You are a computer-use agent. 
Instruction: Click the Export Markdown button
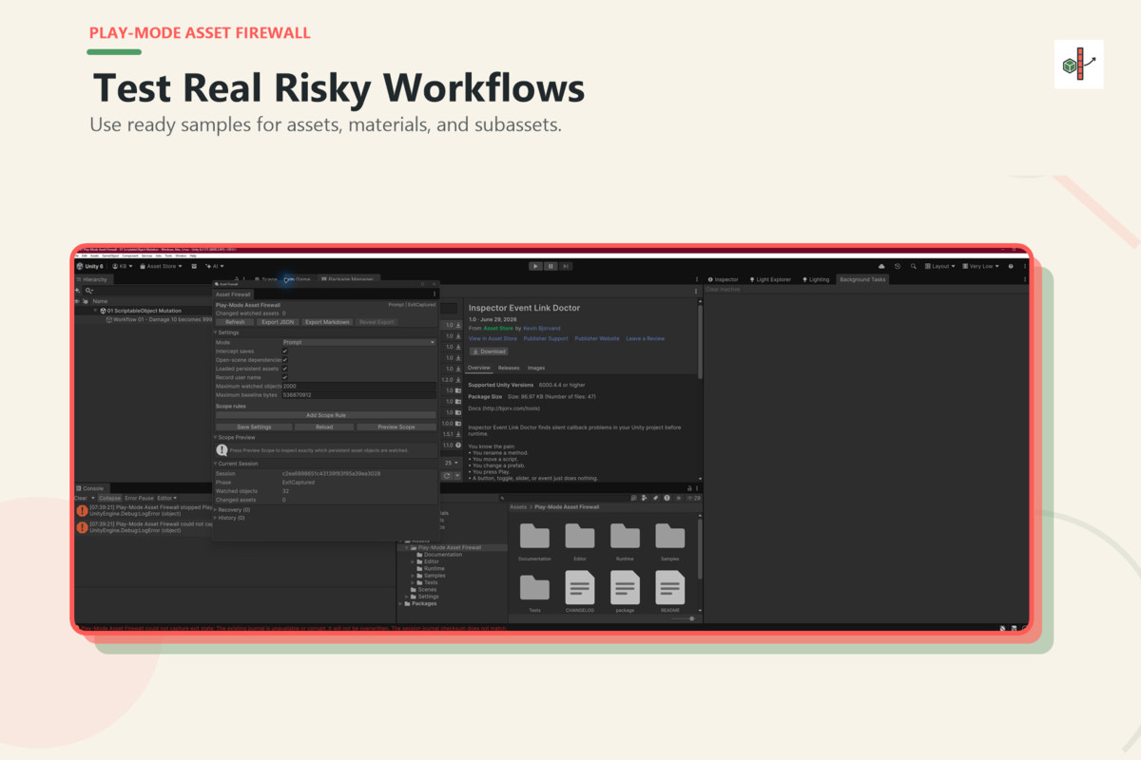[327, 322]
